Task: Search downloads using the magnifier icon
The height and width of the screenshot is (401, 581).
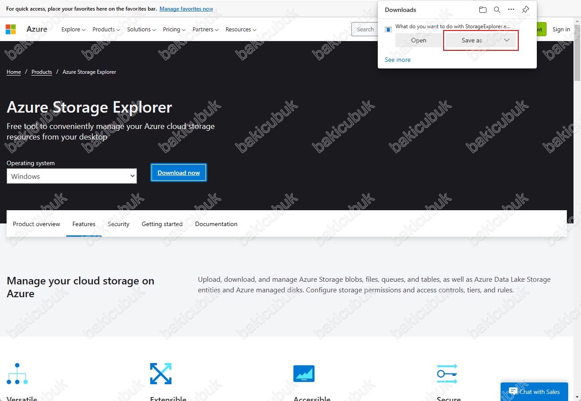Action: tap(497, 10)
